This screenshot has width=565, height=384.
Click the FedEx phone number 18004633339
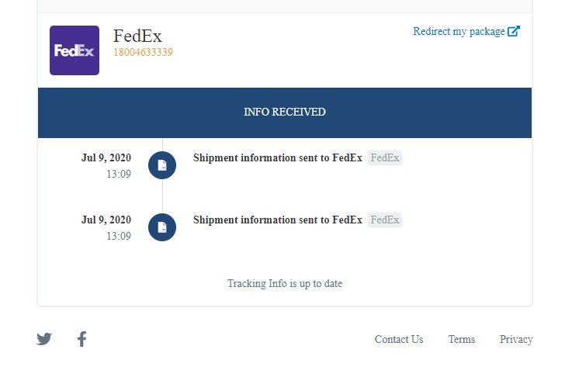click(143, 53)
